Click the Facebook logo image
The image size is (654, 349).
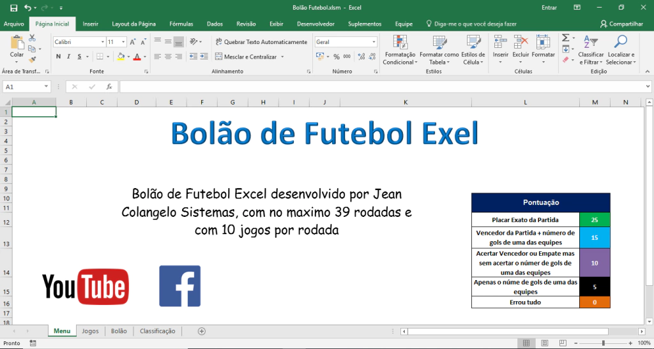pos(179,286)
